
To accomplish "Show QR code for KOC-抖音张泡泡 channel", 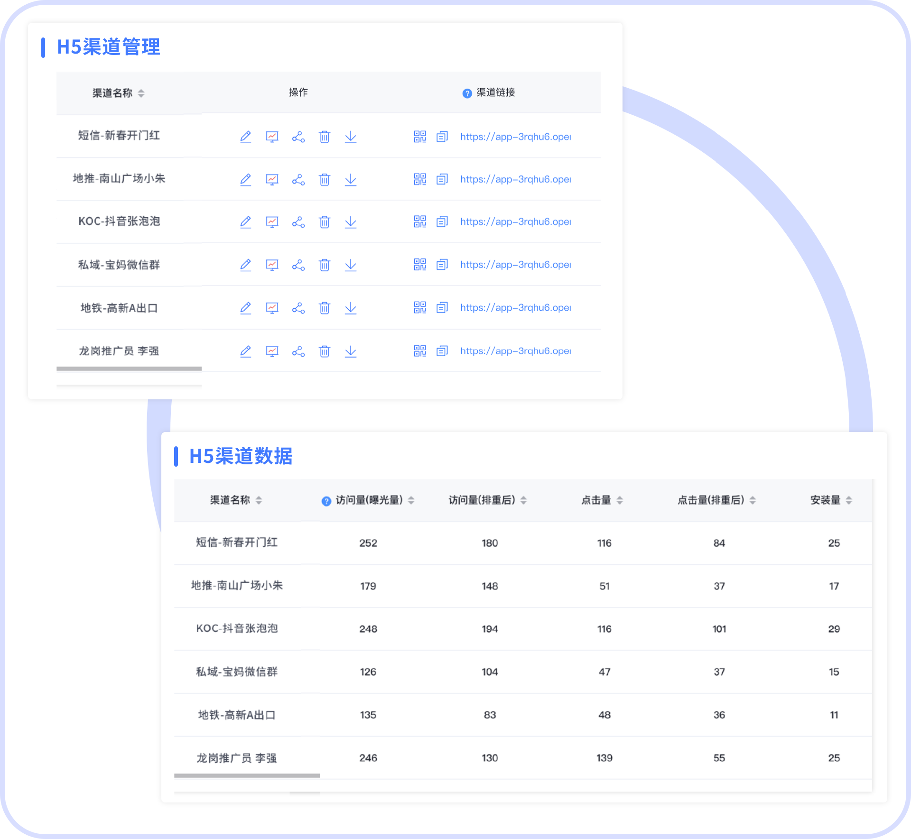I will pyautogui.click(x=420, y=222).
